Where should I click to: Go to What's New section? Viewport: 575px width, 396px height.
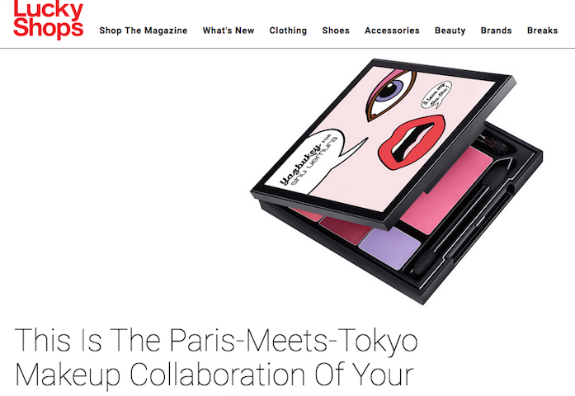(229, 31)
